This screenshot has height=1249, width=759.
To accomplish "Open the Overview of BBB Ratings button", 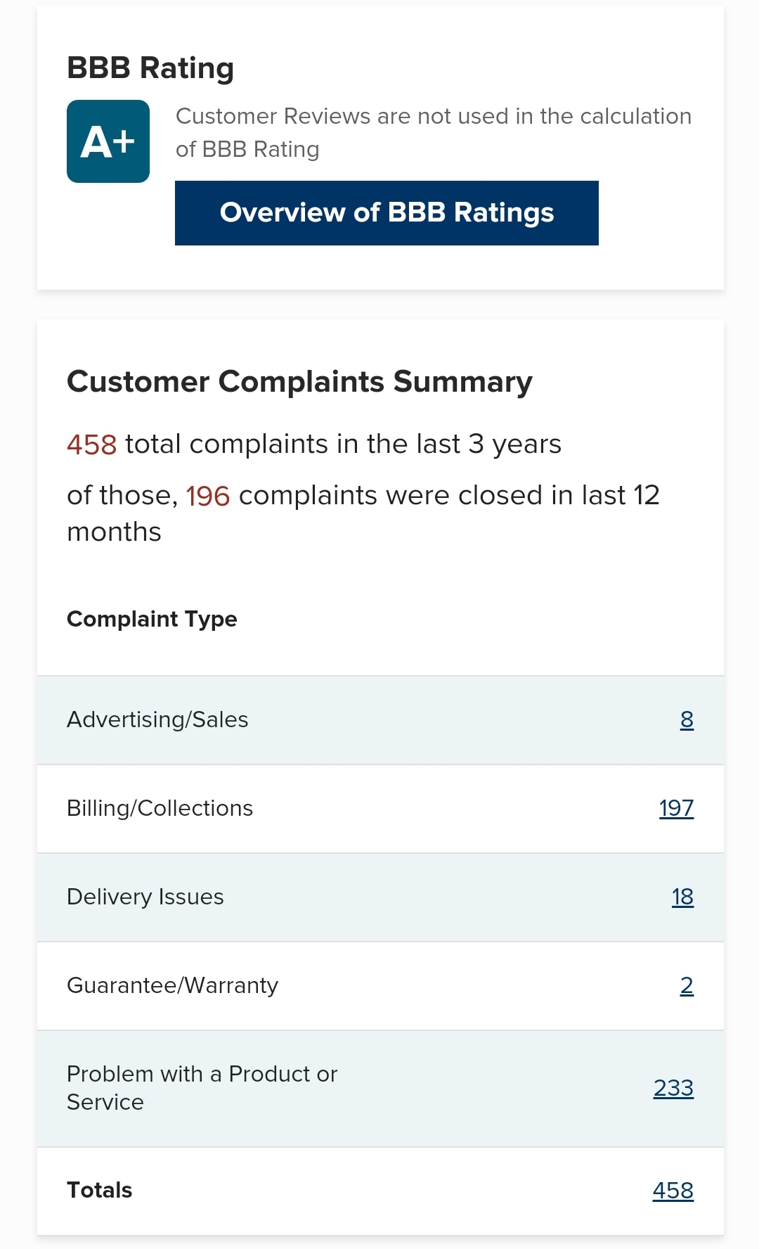I will tap(387, 213).
